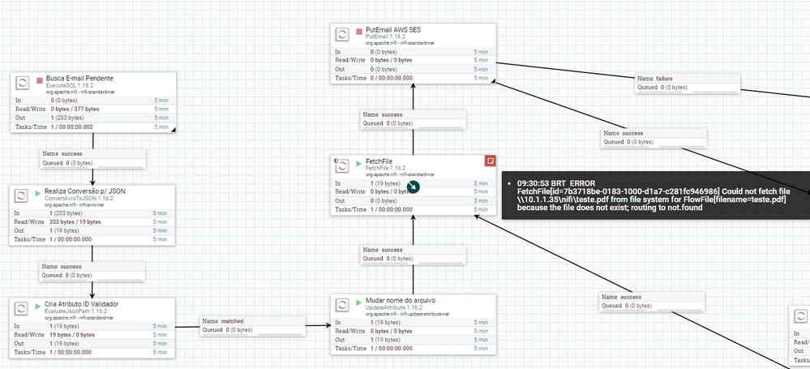The image size is (810, 369).
Task: Click the Mudar nome do arquivo processor icon
Action: click(342, 305)
